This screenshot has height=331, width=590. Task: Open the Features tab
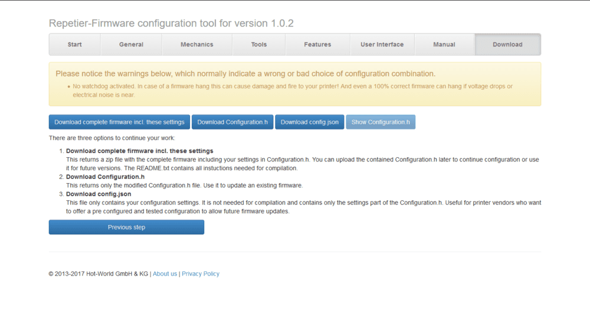tap(317, 45)
